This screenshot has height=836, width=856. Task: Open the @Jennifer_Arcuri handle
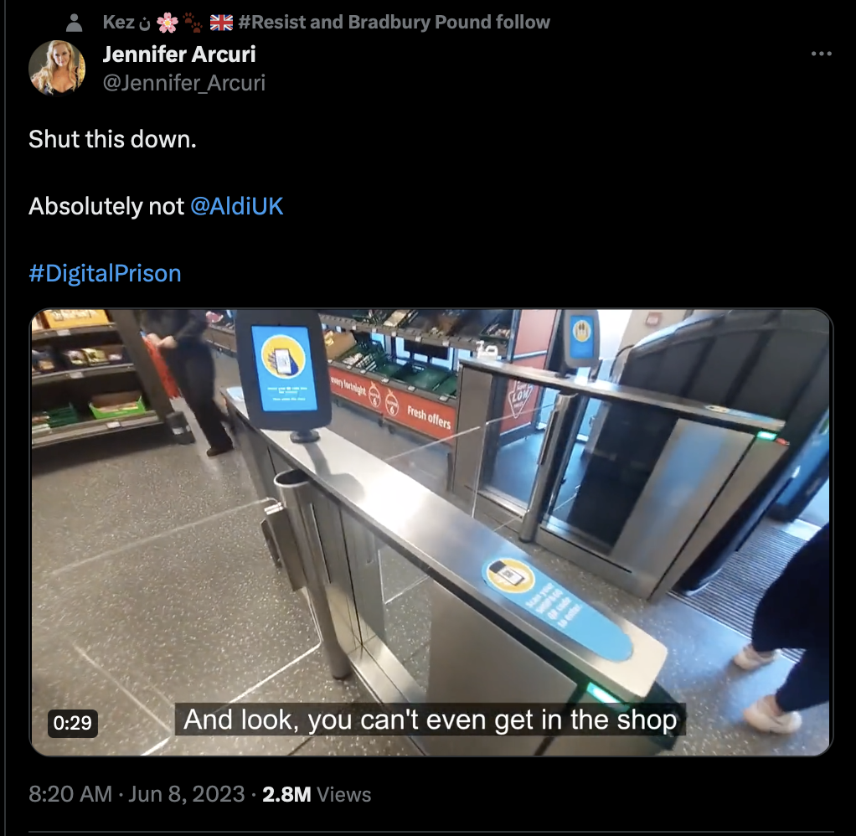(x=184, y=83)
